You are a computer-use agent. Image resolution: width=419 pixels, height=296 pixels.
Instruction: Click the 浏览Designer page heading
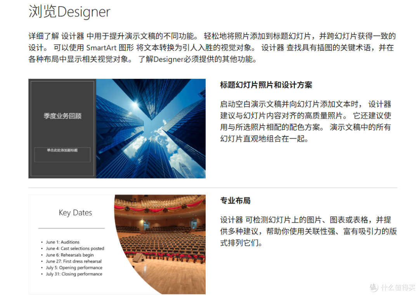(69, 12)
